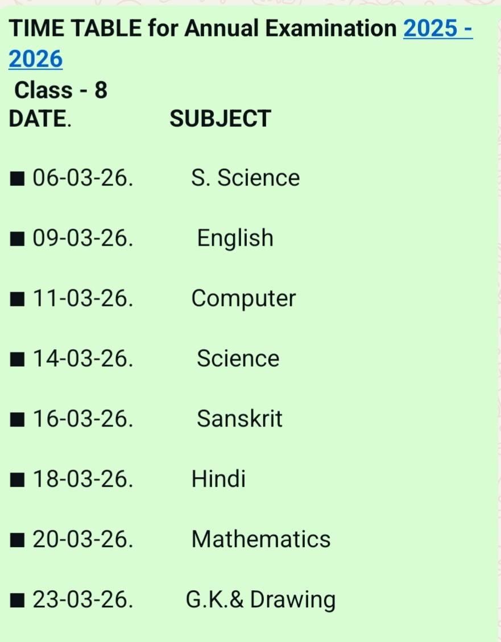This screenshot has width=501, height=642.
Task: Click the black square beside 14-03-26
Action: pos(18,359)
